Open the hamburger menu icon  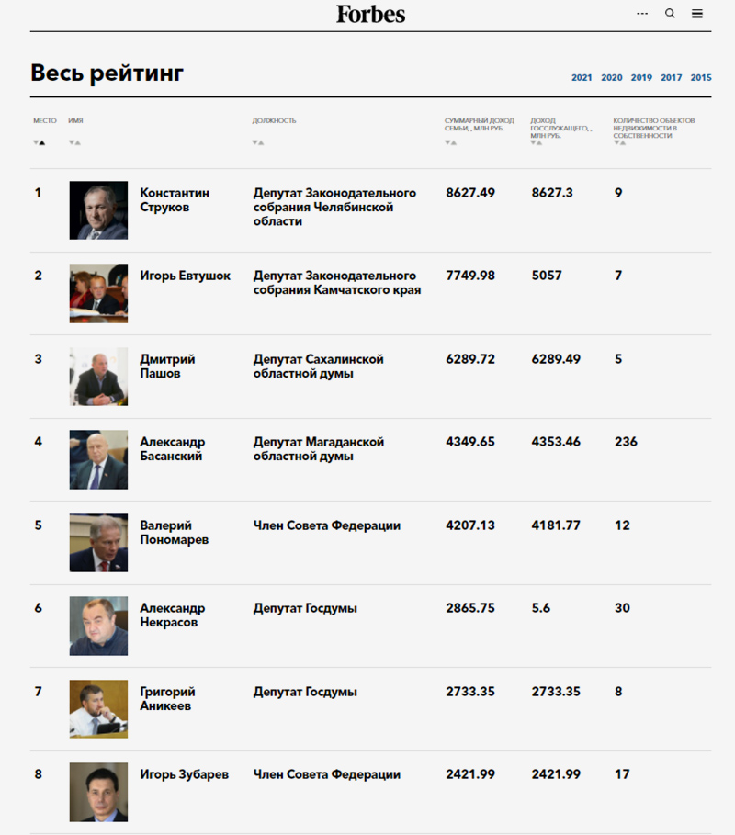[697, 14]
